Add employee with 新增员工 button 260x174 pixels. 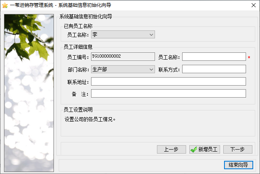point(204,150)
